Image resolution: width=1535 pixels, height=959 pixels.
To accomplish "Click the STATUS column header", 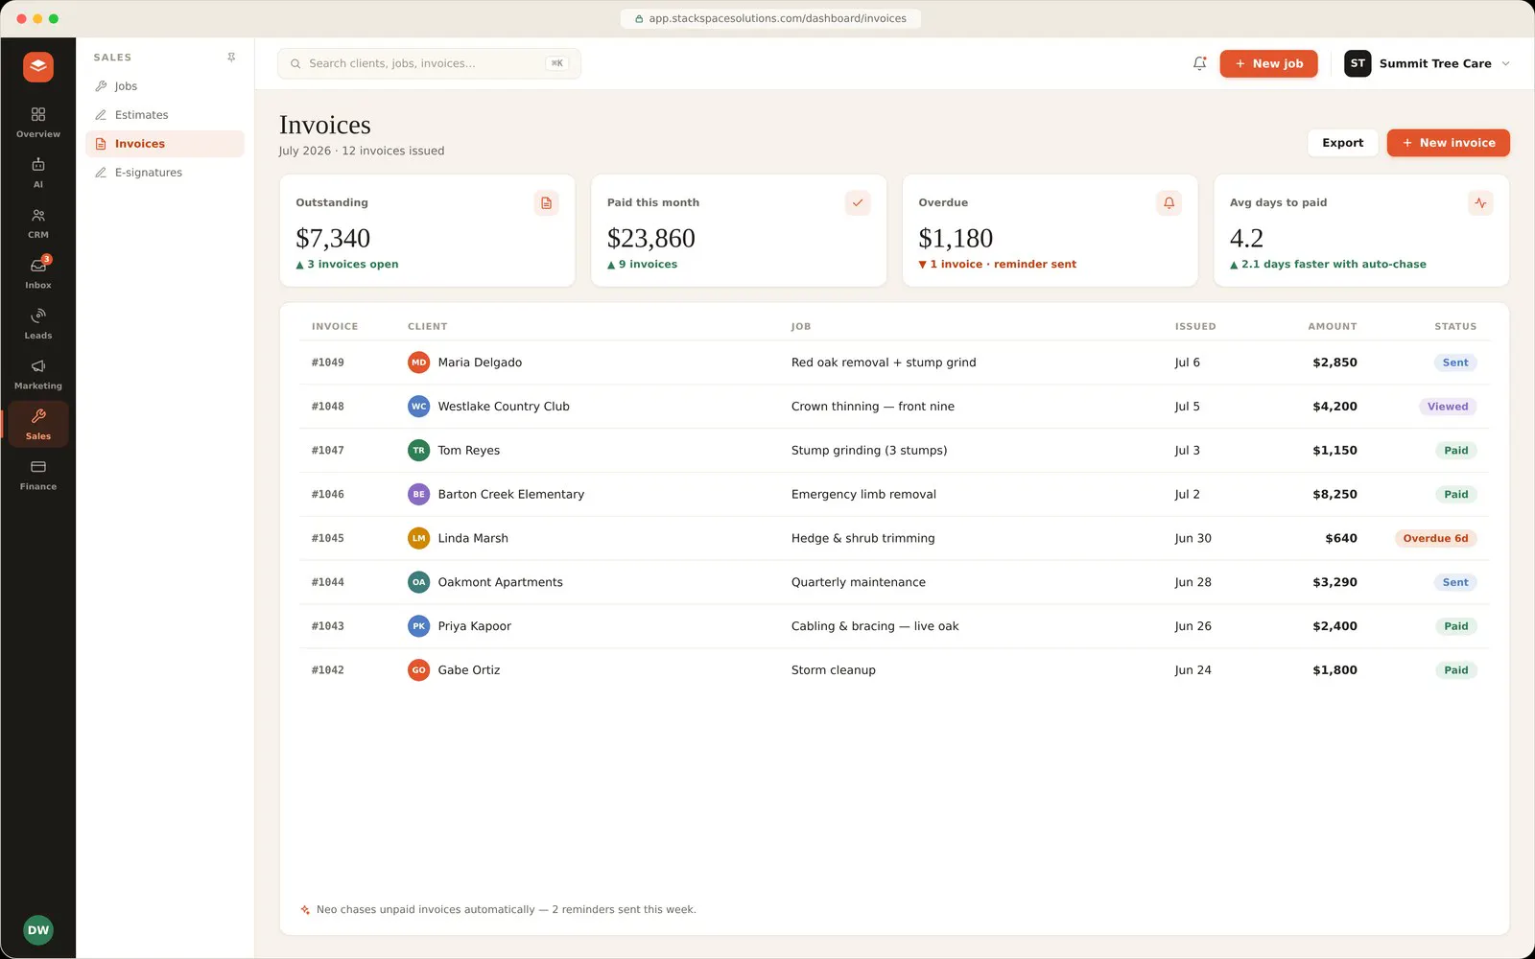I will tap(1455, 327).
